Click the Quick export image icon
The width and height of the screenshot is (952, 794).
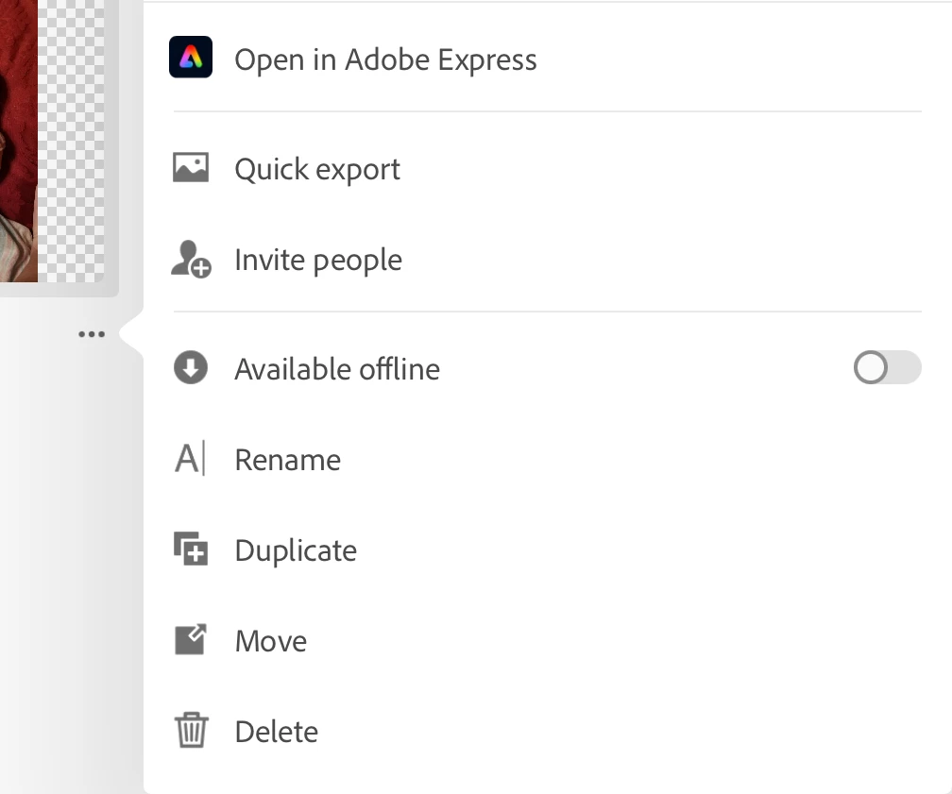coord(191,167)
